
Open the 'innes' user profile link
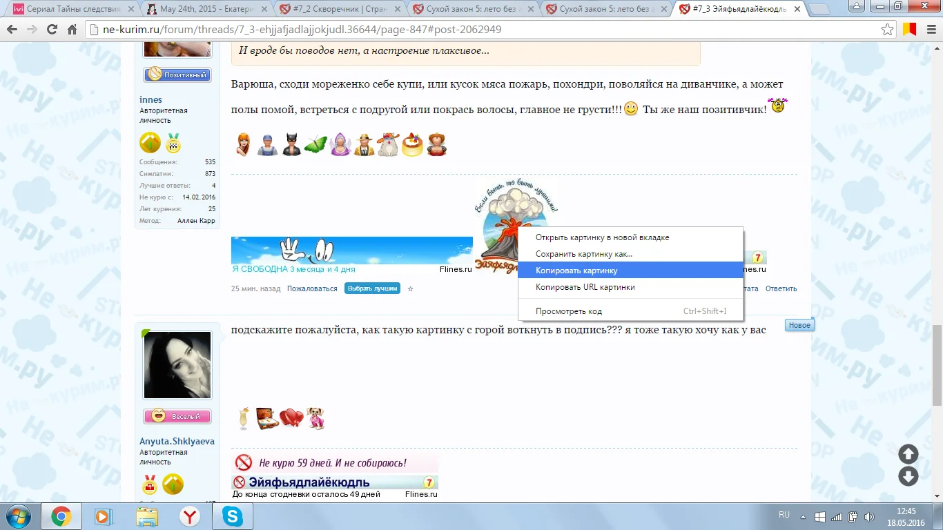[150, 100]
